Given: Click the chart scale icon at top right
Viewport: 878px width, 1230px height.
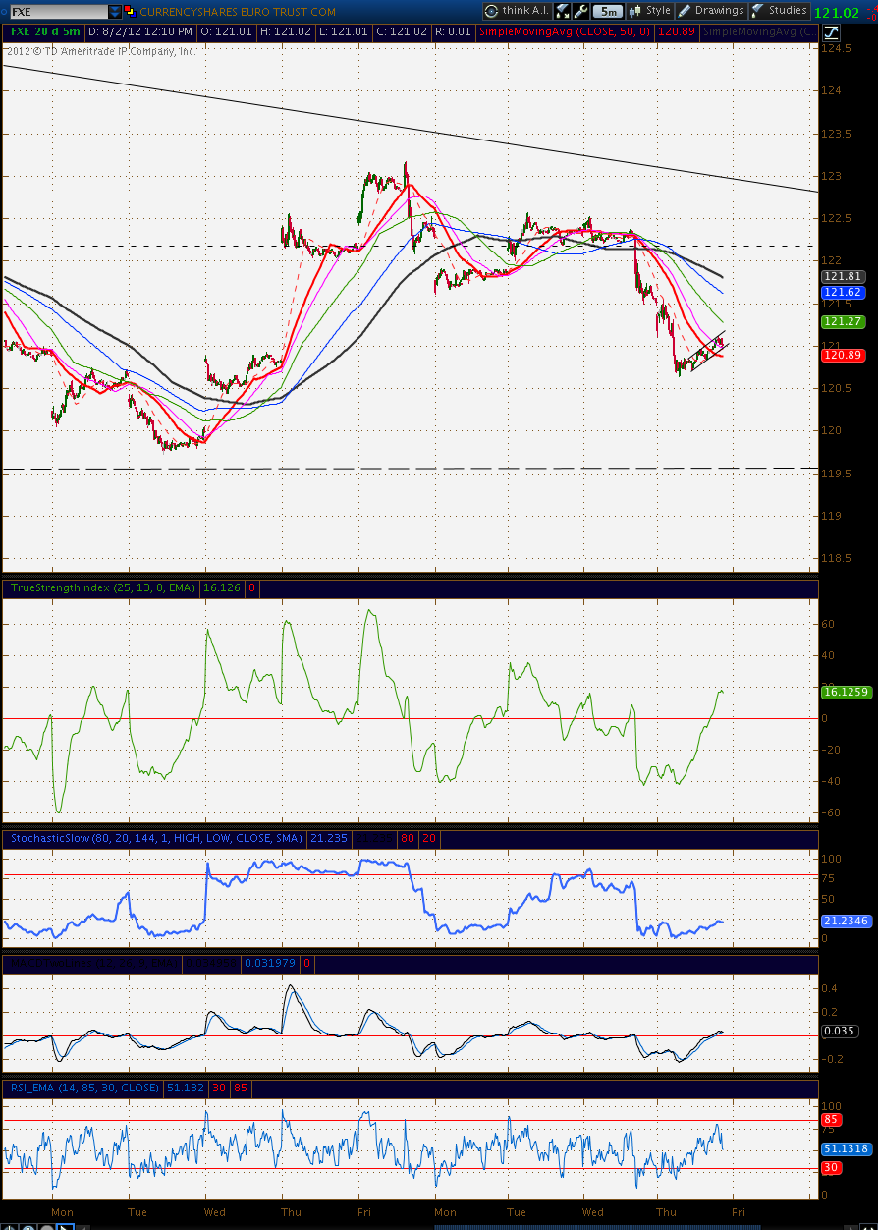Looking at the screenshot, I should point(832,32).
